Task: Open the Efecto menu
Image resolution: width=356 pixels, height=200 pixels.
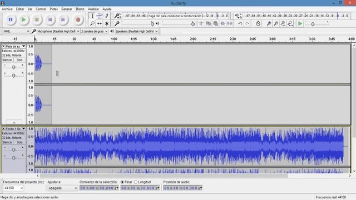Action: click(x=80, y=9)
